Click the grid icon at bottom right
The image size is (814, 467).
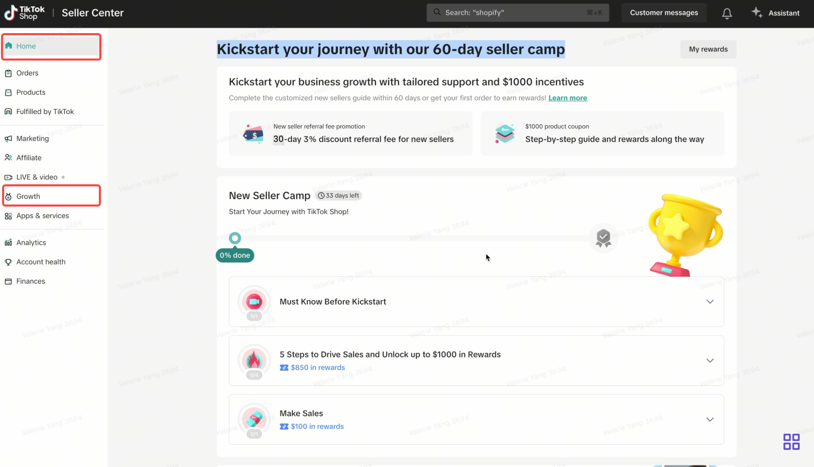pos(791,442)
